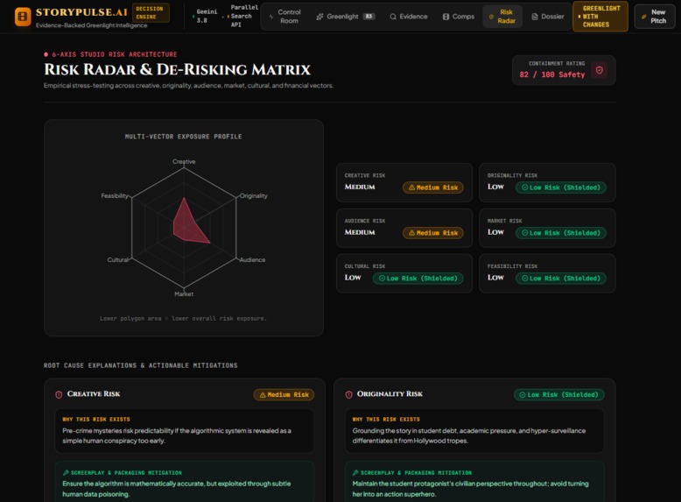Click Ensure the algorithm mitigation text

tap(177, 489)
